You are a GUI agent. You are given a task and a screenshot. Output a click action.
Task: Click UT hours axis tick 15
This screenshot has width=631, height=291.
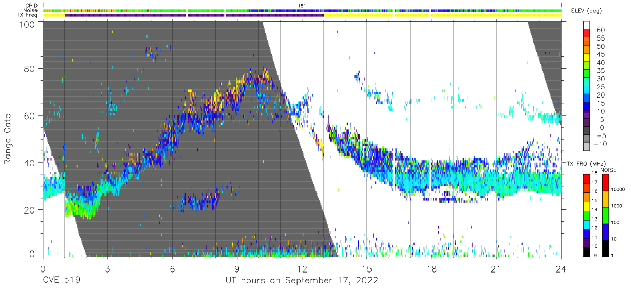pos(367,269)
